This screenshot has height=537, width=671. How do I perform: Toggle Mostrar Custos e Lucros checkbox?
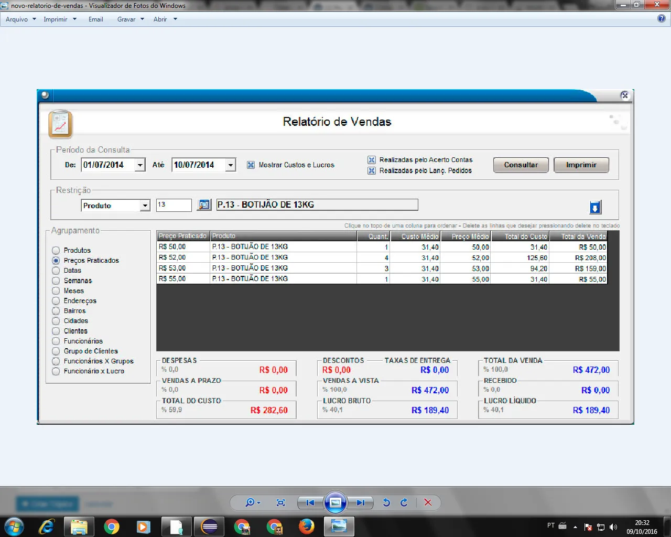coord(251,165)
